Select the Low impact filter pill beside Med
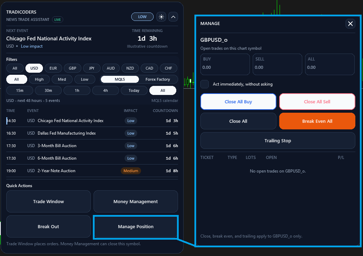The height and width of the screenshot is (256, 363). pyautogui.click(x=85, y=79)
